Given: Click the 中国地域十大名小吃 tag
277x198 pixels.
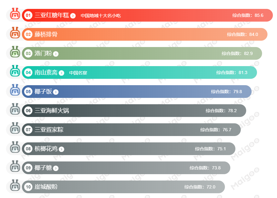Looking at the screenshot, I should pos(100,16).
